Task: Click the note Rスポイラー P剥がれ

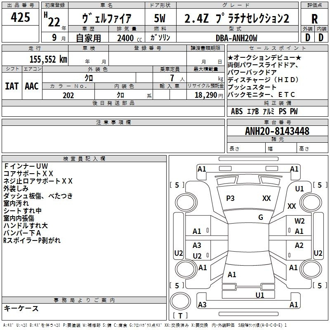Action: tap(32, 240)
